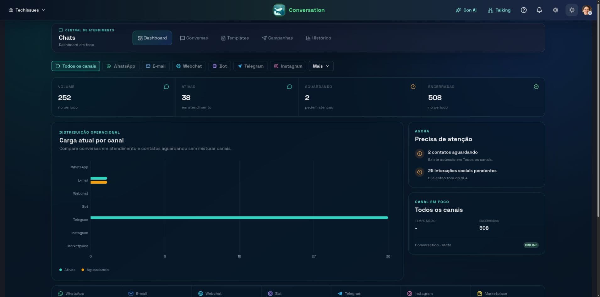Switch to the Conversas tab
Image resolution: width=600 pixels, height=297 pixels.
tap(194, 38)
